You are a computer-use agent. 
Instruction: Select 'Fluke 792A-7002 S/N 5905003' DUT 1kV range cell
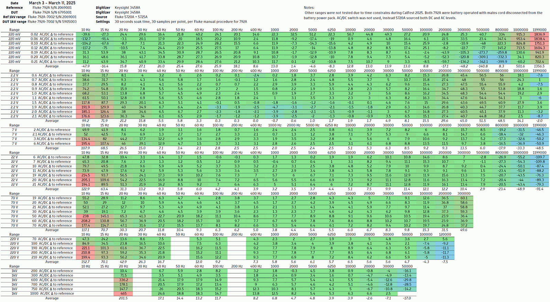click(52, 21)
